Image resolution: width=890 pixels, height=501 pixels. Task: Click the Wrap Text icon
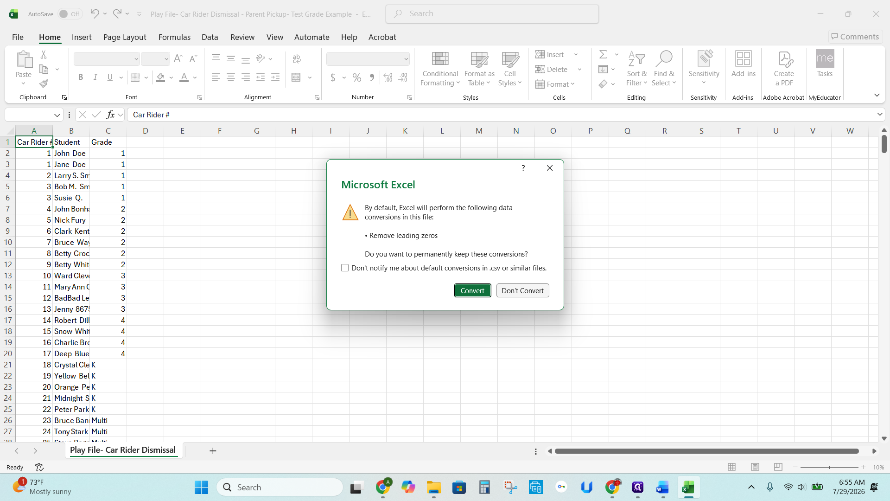click(297, 59)
